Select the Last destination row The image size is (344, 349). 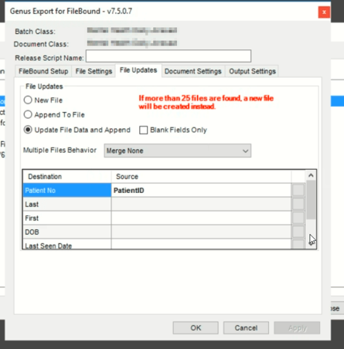67,205
